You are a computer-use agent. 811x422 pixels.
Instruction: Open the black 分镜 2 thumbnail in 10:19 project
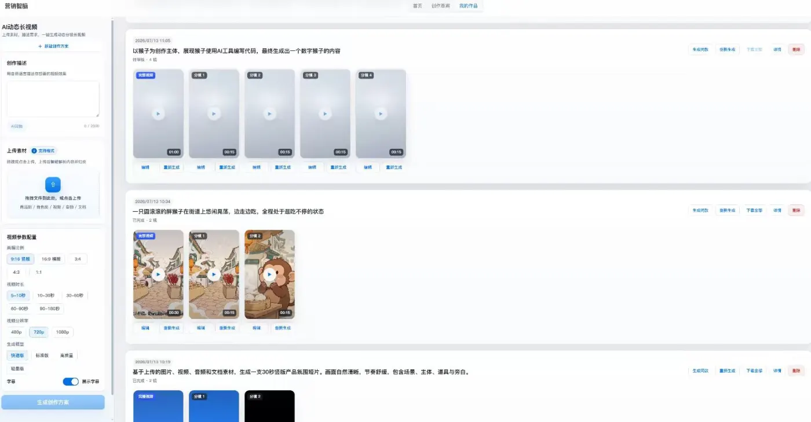tap(269, 406)
